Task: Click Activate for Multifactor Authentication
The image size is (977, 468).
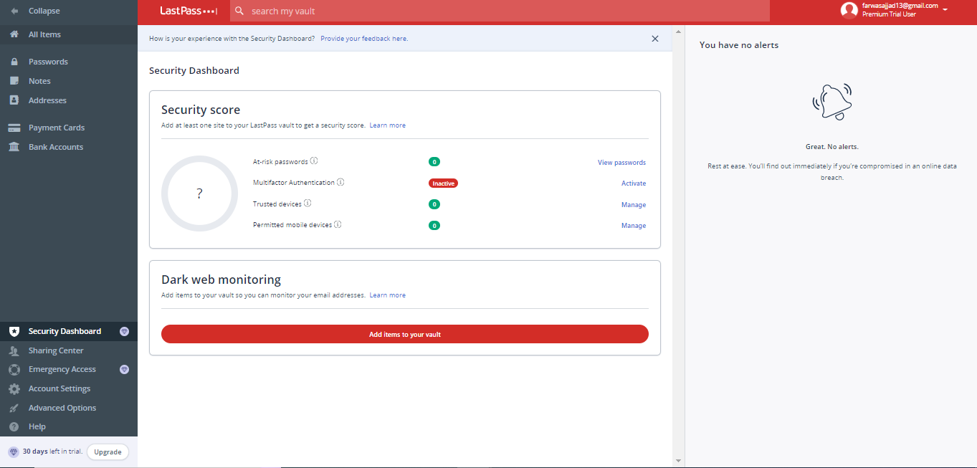Action: click(634, 183)
